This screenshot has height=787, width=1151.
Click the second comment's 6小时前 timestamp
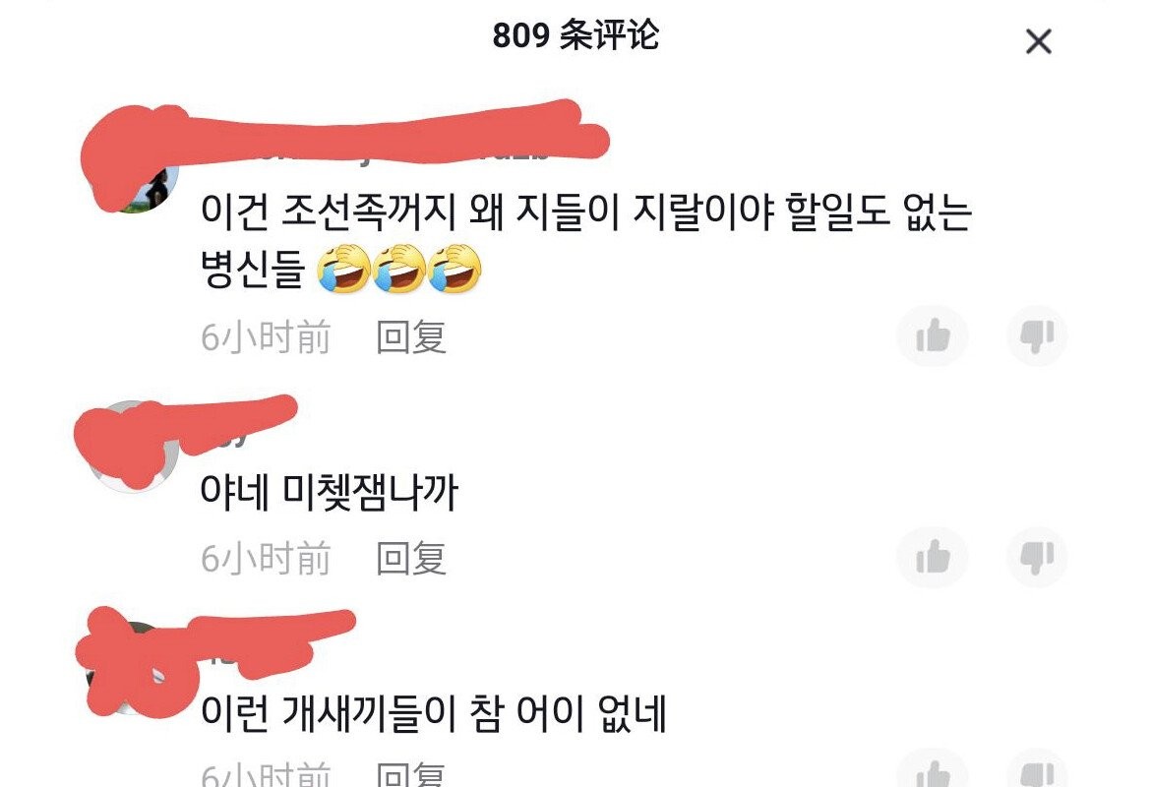pos(266,559)
